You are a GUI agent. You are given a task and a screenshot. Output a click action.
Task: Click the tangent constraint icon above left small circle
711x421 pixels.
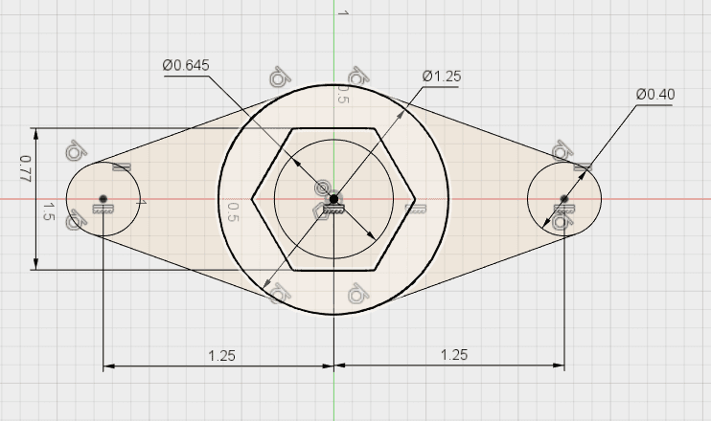[x=76, y=150]
